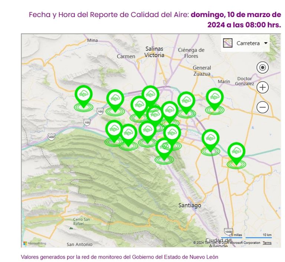
Task: Select the leftmost marker in the lower row
Action: click(x=114, y=130)
